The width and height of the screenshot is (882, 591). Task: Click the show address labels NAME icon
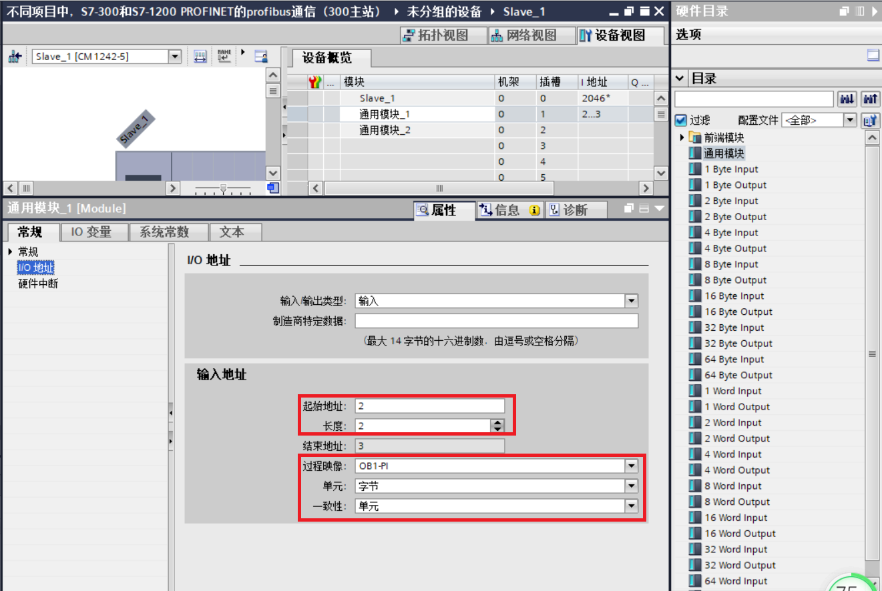(224, 57)
